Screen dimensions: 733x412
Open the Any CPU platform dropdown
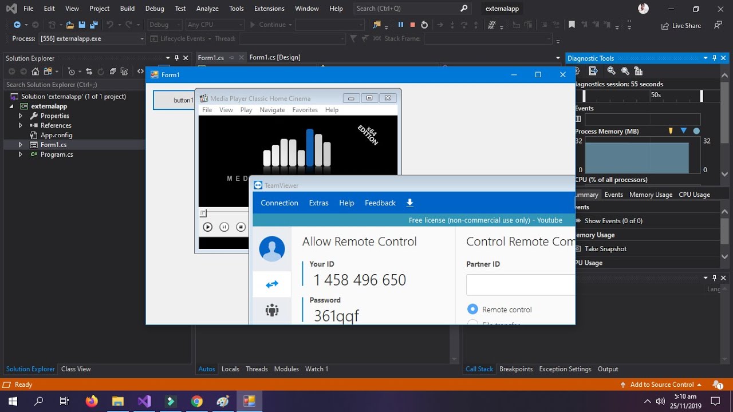pyautogui.click(x=215, y=25)
